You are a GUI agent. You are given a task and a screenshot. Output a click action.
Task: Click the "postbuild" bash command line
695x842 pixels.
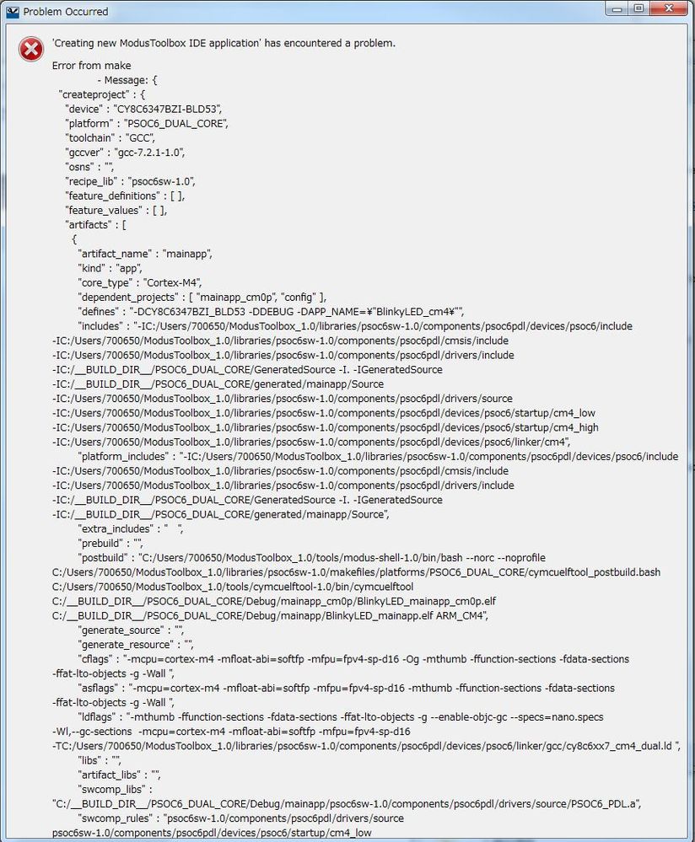point(312,558)
